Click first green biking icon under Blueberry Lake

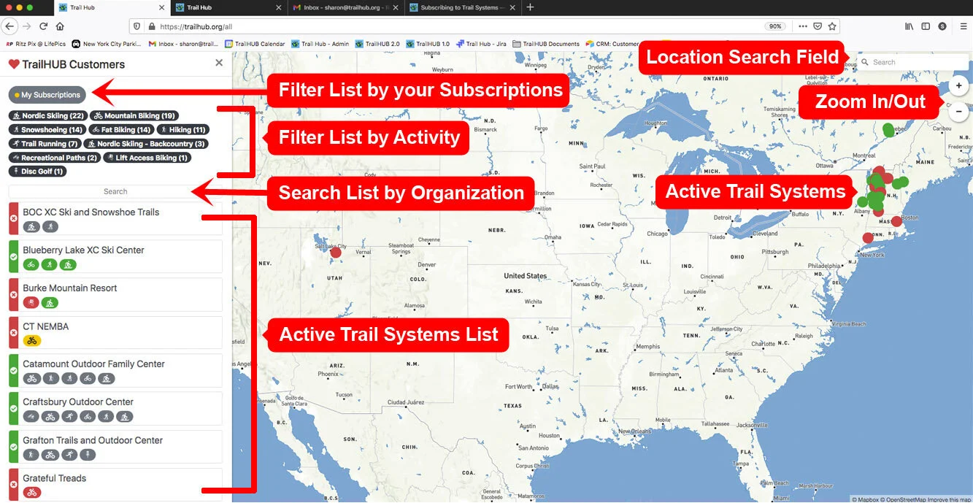[x=31, y=264]
